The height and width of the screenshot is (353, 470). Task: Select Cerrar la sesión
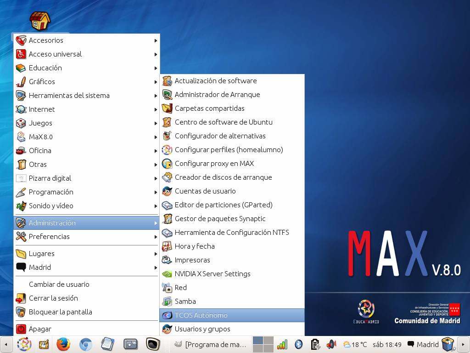(x=53, y=298)
